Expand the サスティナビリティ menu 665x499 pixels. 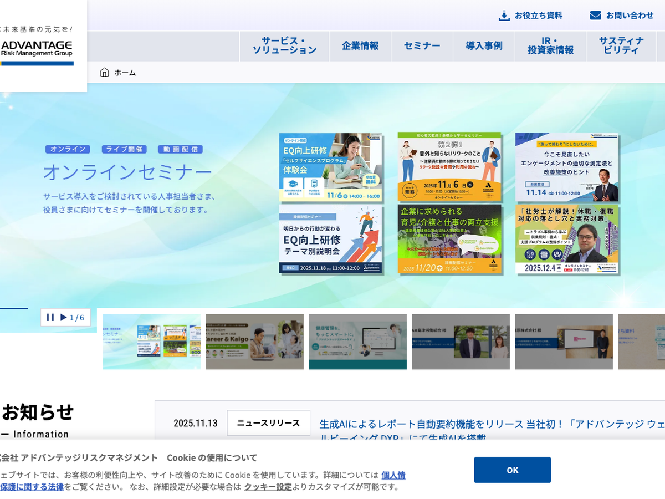[621, 46]
